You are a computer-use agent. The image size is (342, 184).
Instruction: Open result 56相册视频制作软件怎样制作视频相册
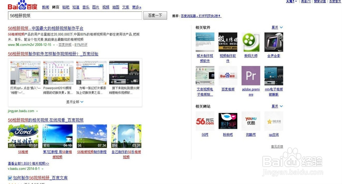[x=53, y=54]
